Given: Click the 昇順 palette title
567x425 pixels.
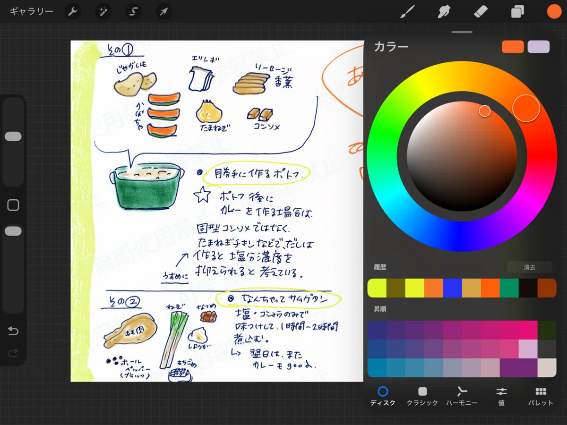Looking at the screenshot, I should click(380, 309).
